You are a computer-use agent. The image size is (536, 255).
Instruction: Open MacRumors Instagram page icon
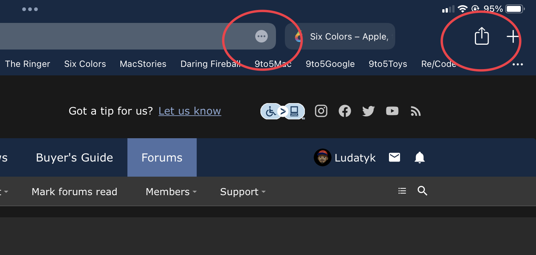click(x=321, y=111)
